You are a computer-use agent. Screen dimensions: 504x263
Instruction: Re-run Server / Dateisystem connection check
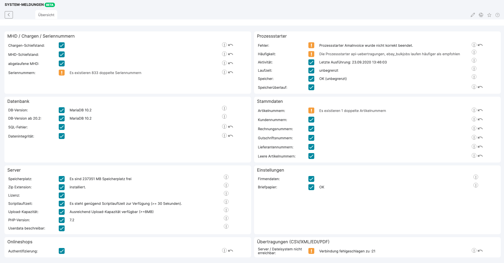coord(480,251)
